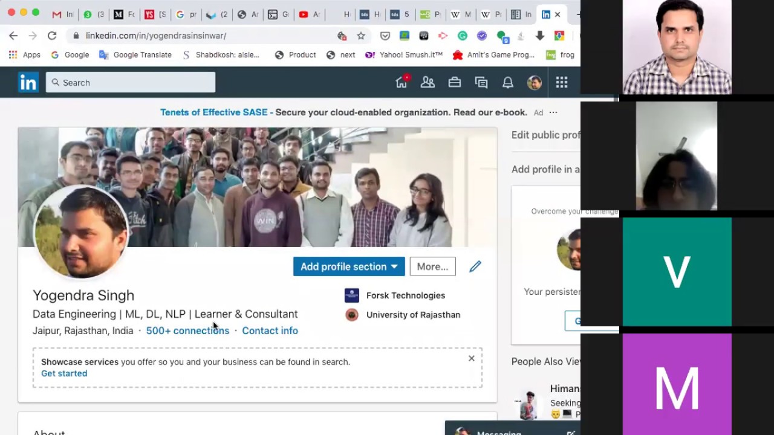
Task: Switch to the YS browser tab
Action: [155, 14]
